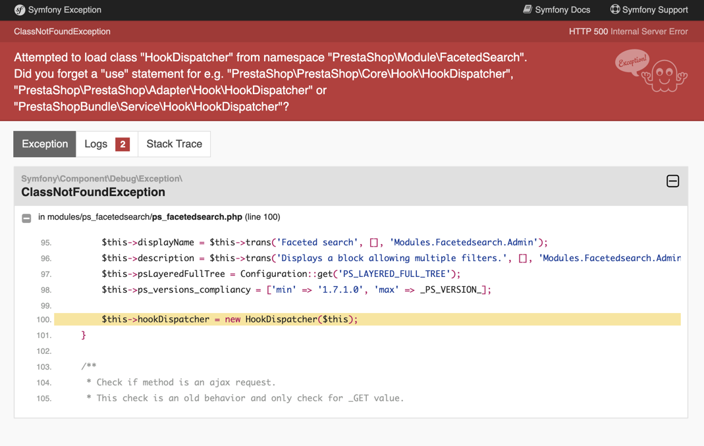Click comment line 105 old behavior
The image size is (704, 446).
click(x=245, y=398)
